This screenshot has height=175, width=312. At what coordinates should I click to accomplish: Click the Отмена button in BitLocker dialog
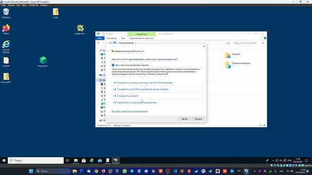pyautogui.click(x=198, y=119)
